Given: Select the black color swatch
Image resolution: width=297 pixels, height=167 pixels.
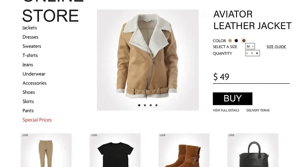Looking at the screenshot, I should click(x=236, y=41).
